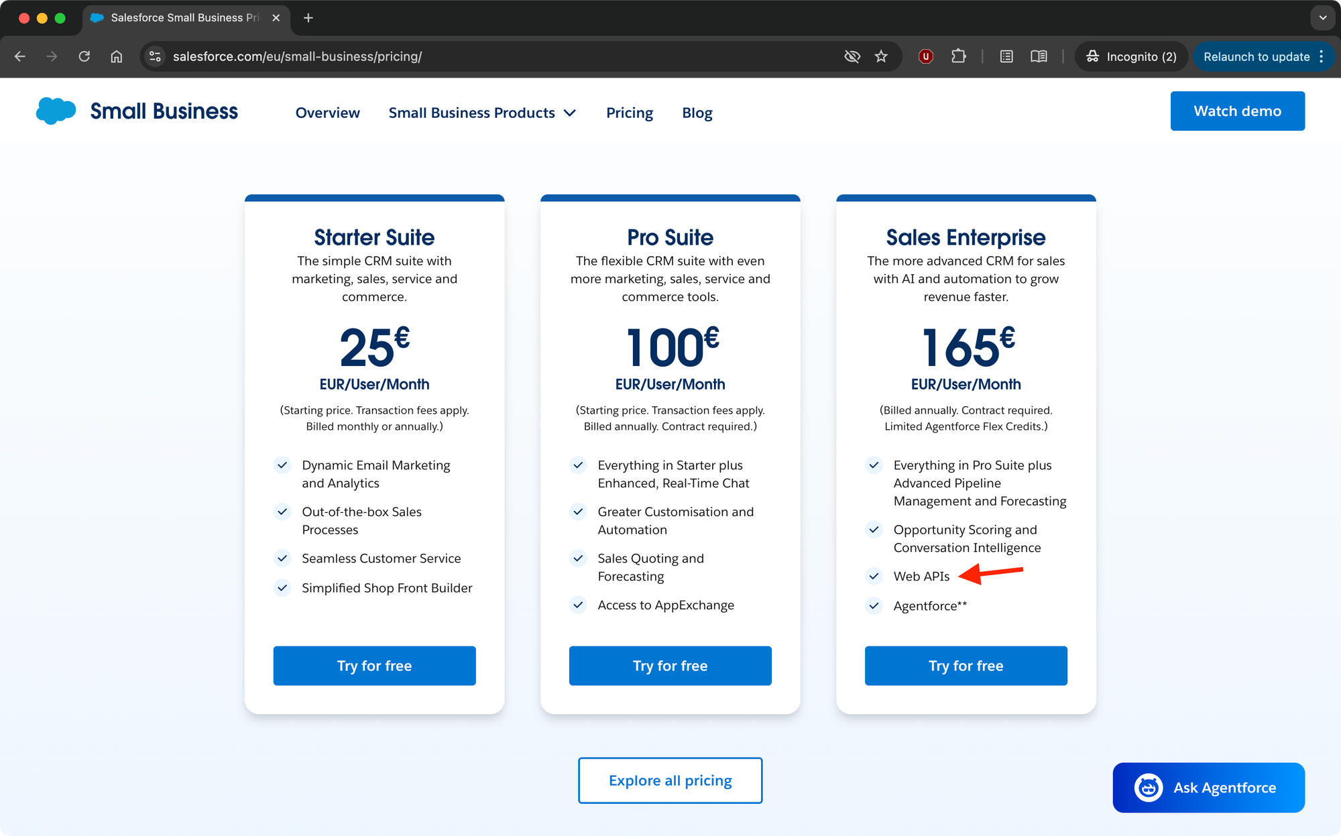Try Starter Suite for free
1341x836 pixels.
tap(375, 666)
